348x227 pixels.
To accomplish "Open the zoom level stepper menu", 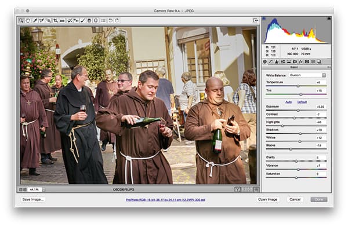I will pyautogui.click(x=43, y=189).
